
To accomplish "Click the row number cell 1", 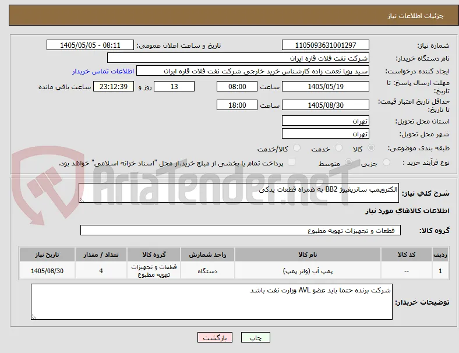I will 440,271.
